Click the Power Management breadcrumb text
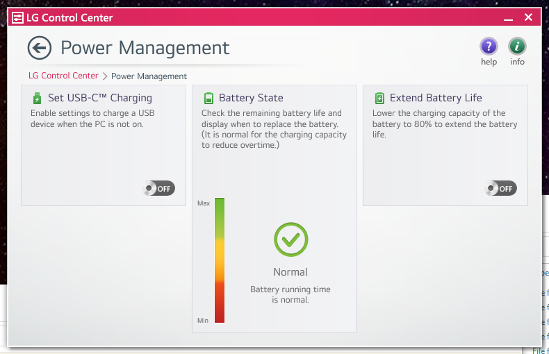Viewport: 549px width, 354px height. tap(149, 76)
